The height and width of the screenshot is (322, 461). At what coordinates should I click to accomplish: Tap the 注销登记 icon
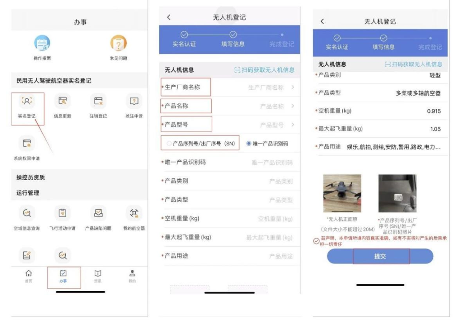[x=98, y=101]
